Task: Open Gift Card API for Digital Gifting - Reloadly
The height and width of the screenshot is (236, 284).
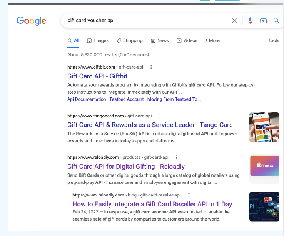Action: (126, 167)
